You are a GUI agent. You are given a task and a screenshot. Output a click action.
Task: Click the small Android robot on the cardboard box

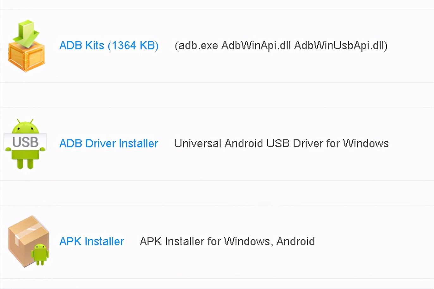40,255
